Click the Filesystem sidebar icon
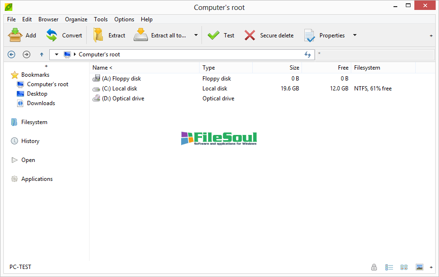Screen dimensions: 439x277 pyautogui.click(x=14, y=122)
